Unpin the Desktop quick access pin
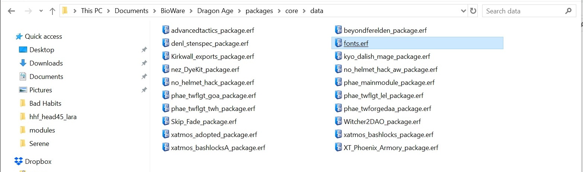Viewport: 583px width, 172px height. click(144, 50)
